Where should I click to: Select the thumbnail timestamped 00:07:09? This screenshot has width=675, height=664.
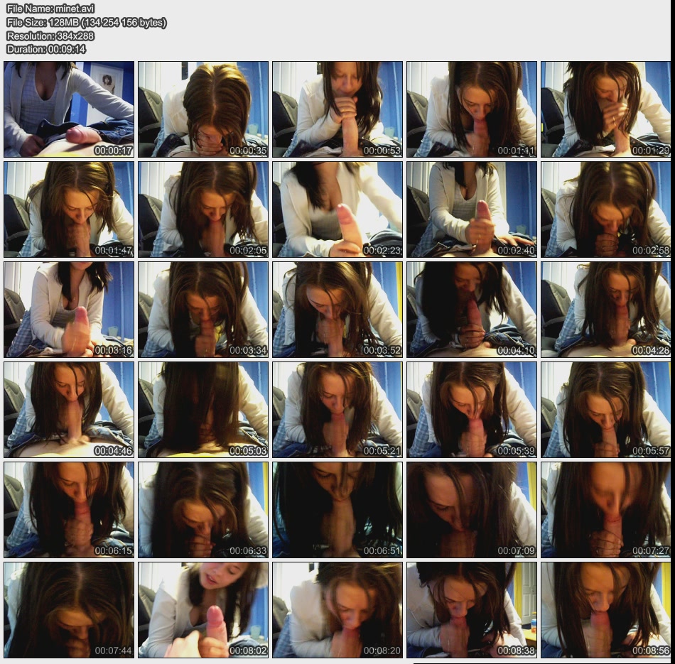click(x=472, y=510)
